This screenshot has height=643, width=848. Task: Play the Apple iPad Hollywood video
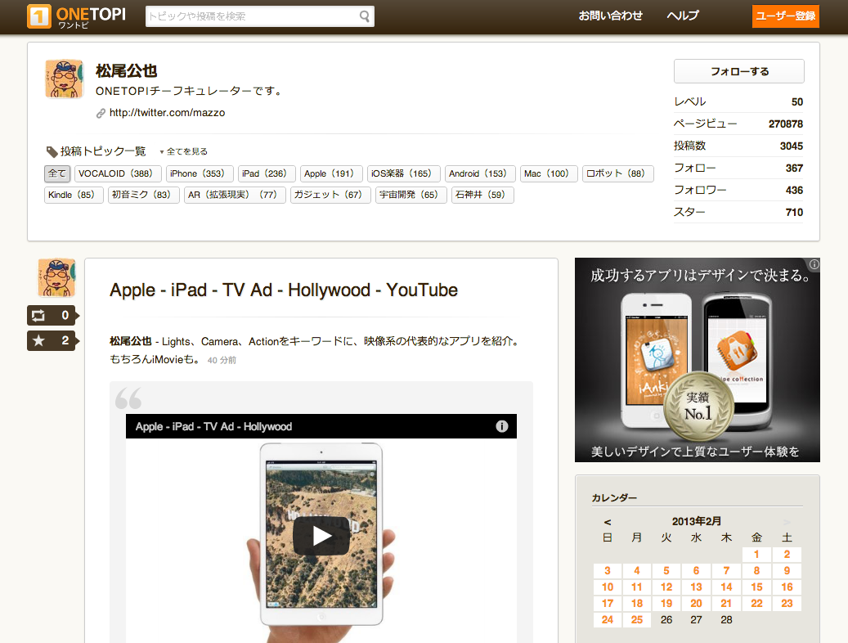coord(321,536)
